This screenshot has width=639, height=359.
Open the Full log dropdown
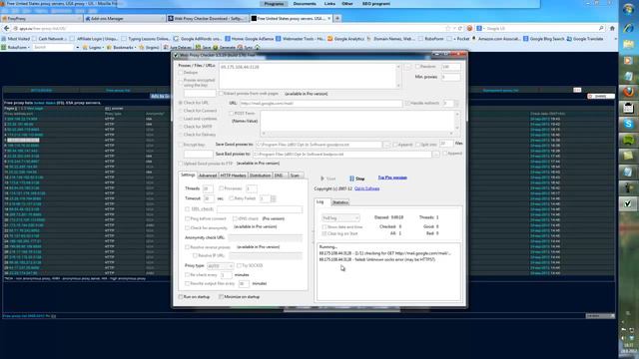(340, 217)
